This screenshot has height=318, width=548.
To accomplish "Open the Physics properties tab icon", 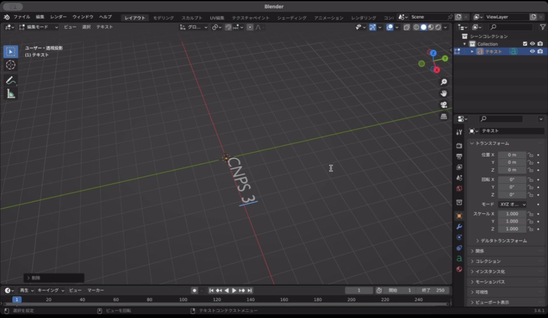I will tap(459, 237).
